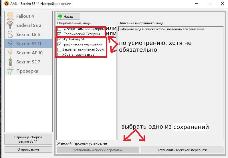Click the Установить женский персонаж button
The image size is (228, 158).
[x=98, y=150]
